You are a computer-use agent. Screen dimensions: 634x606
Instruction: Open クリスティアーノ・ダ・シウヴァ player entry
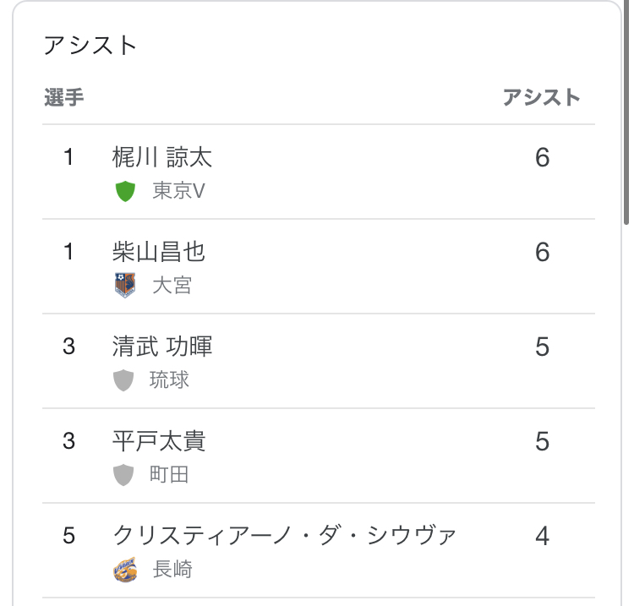coord(284,536)
